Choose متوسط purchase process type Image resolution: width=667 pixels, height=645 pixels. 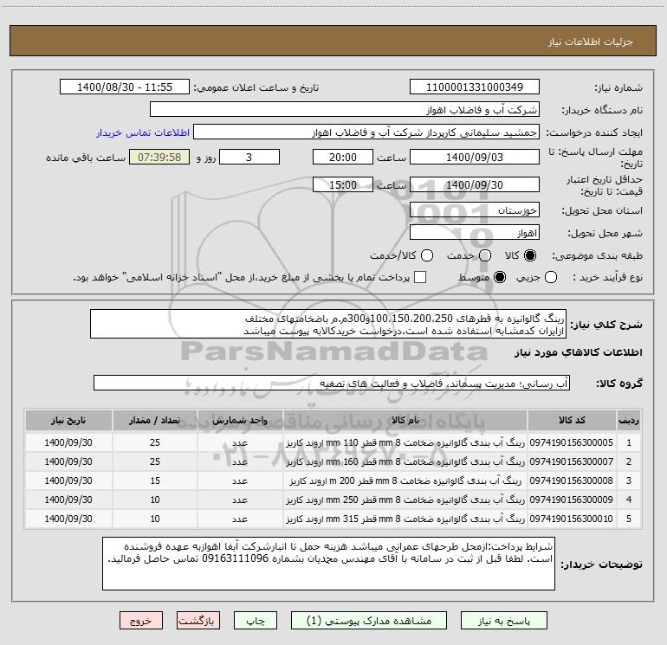click(x=500, y=277)
